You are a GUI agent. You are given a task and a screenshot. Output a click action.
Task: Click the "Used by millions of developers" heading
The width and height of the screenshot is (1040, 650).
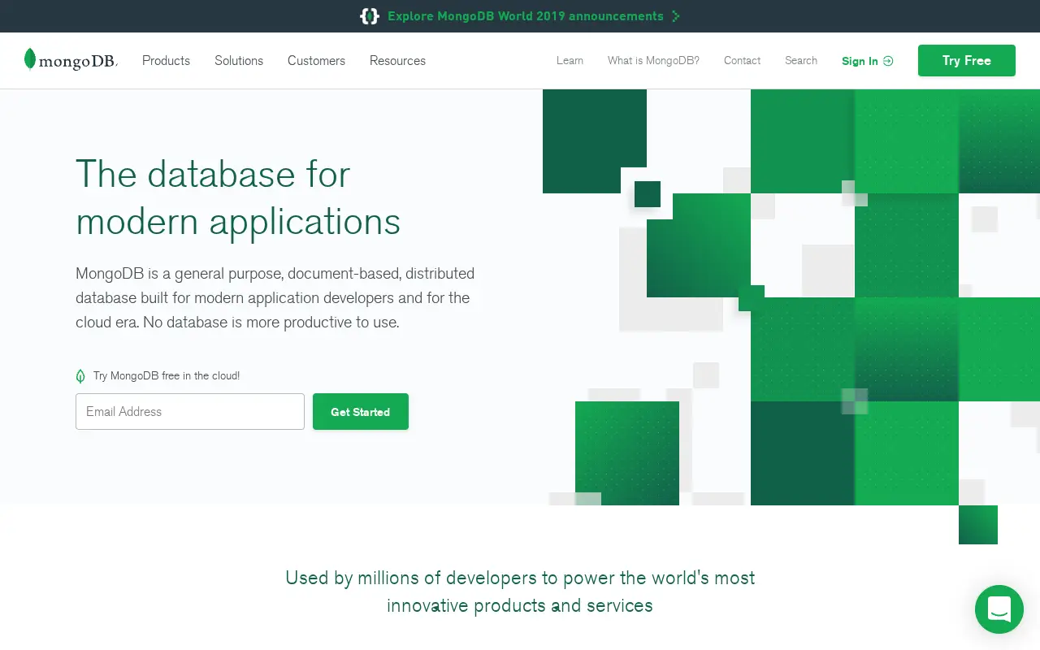520,591
